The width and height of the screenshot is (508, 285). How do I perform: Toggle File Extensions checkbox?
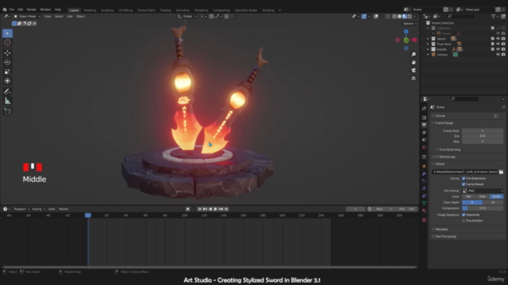(x=464, y=178)
